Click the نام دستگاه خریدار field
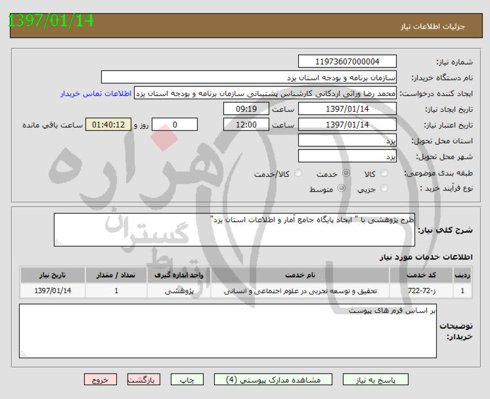The width and height of the screenshot is (490, 399). [x=249, y=77]
